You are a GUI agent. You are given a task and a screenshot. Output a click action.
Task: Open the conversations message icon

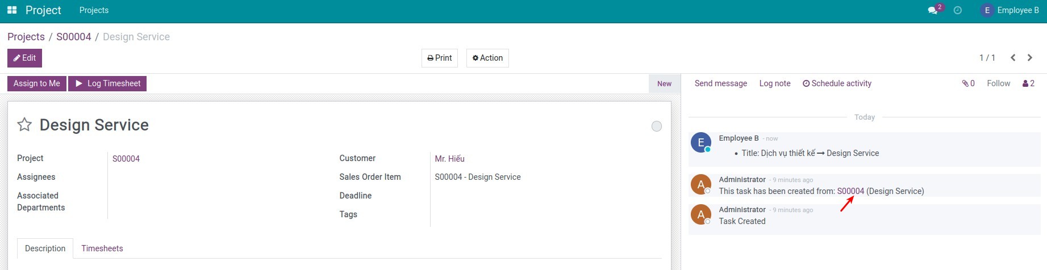(932, 10)
